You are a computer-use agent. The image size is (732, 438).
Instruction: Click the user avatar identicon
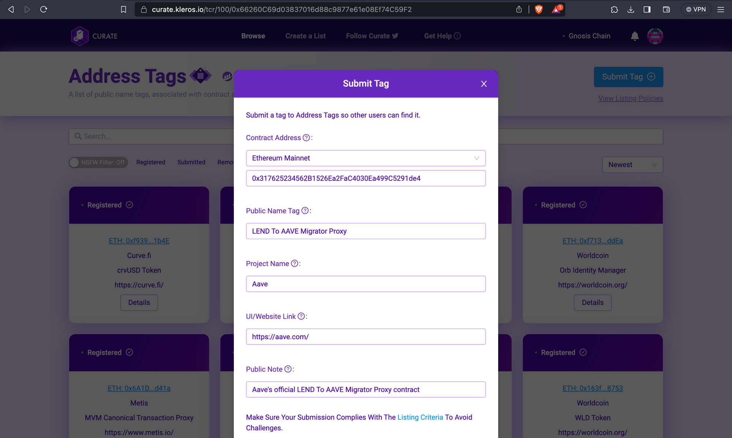tap(655, 36)
